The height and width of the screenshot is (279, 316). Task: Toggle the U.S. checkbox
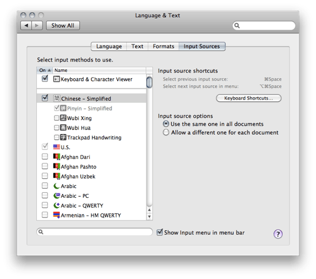click(x=45, y=146)
